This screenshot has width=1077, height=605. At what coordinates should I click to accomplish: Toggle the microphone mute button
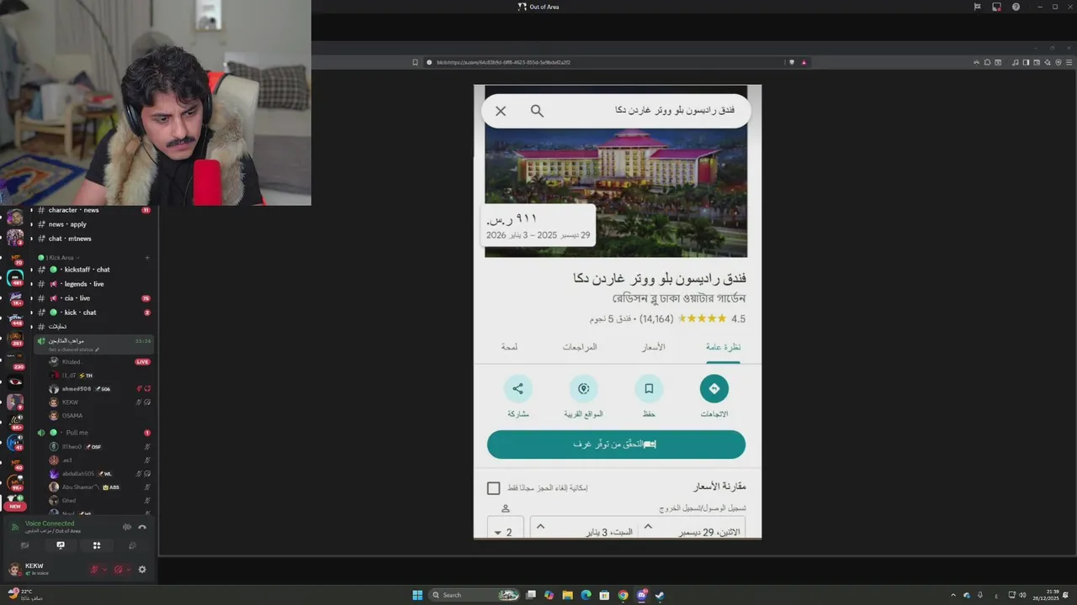click(94, 570)
